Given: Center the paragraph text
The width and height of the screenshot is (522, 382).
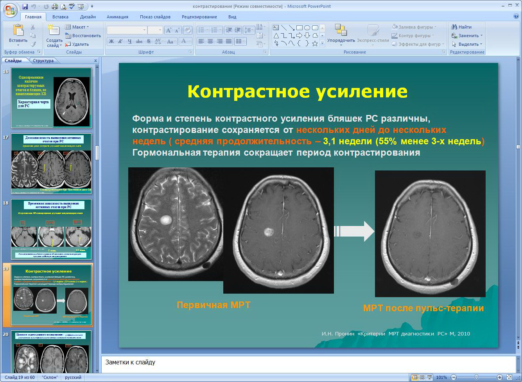Looking at the screenshot, I should pyautogui.click(x=210, y=41).
